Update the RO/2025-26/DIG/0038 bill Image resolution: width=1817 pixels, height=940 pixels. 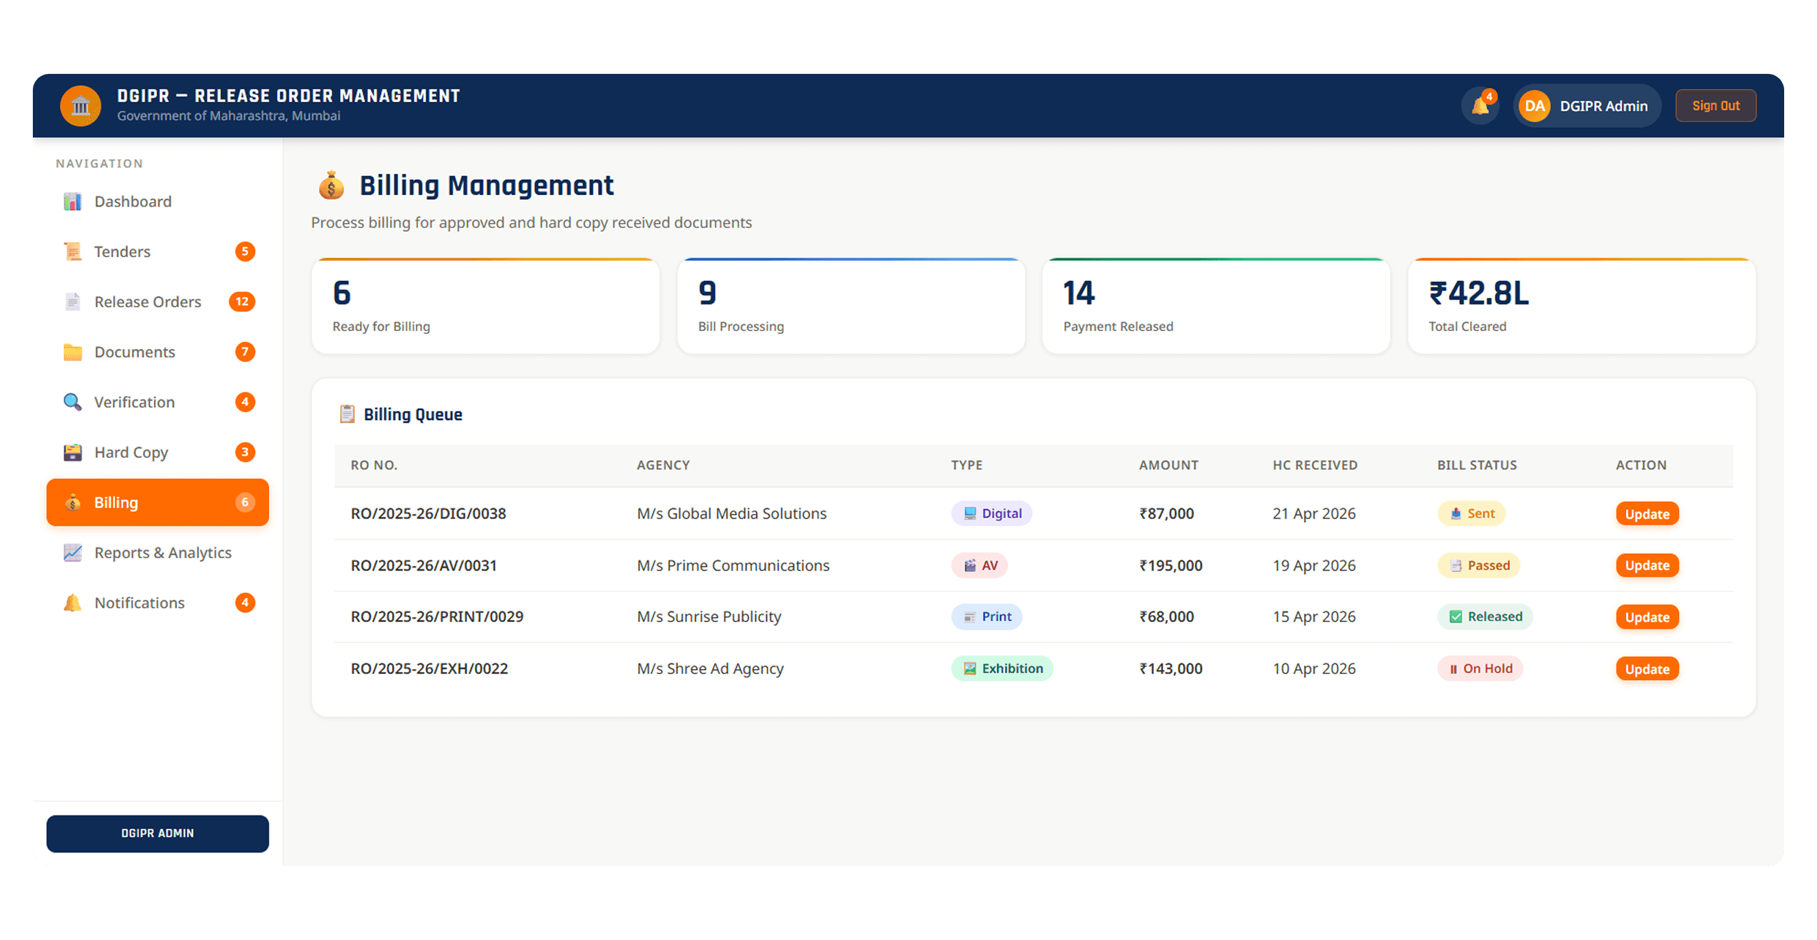point(1647,513)
